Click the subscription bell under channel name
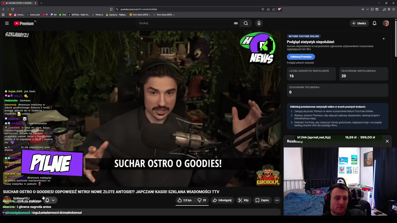Viewport: 397px width, 223px height. 47,200
